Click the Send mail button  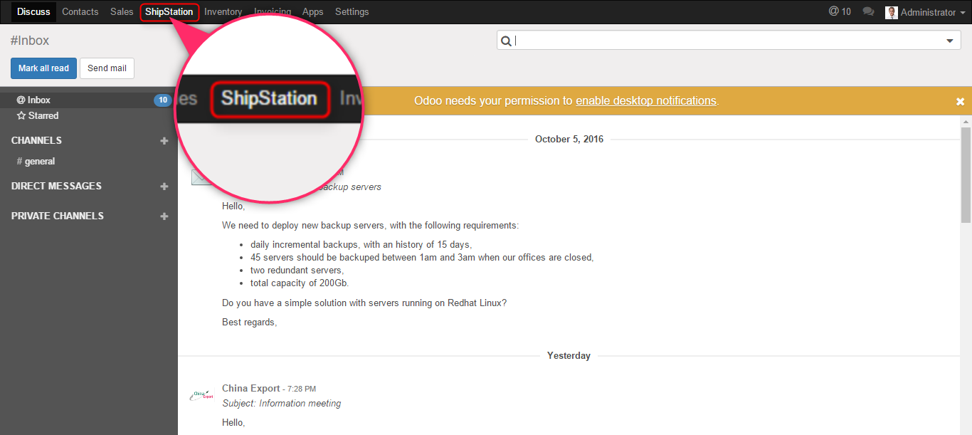click(107, 68)
